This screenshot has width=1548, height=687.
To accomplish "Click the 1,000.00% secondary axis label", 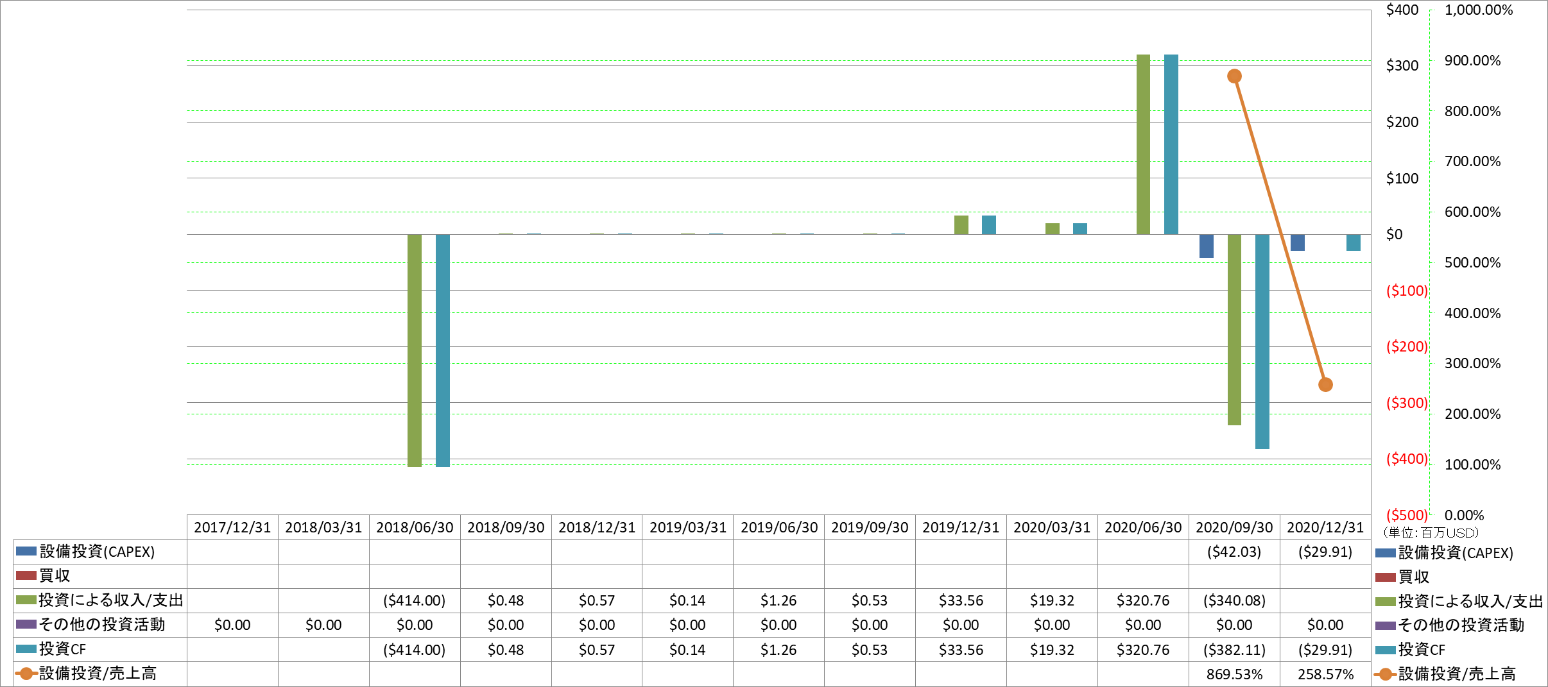I will click(x=1479, y=10).
